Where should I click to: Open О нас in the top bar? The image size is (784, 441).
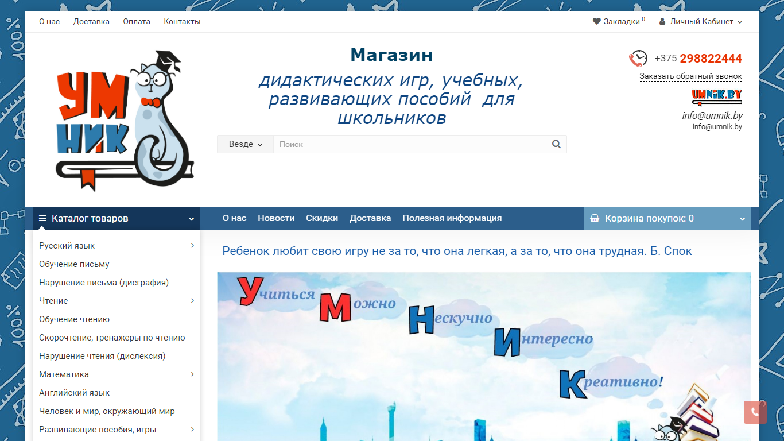pyautogui.click(x=49, y=21)
